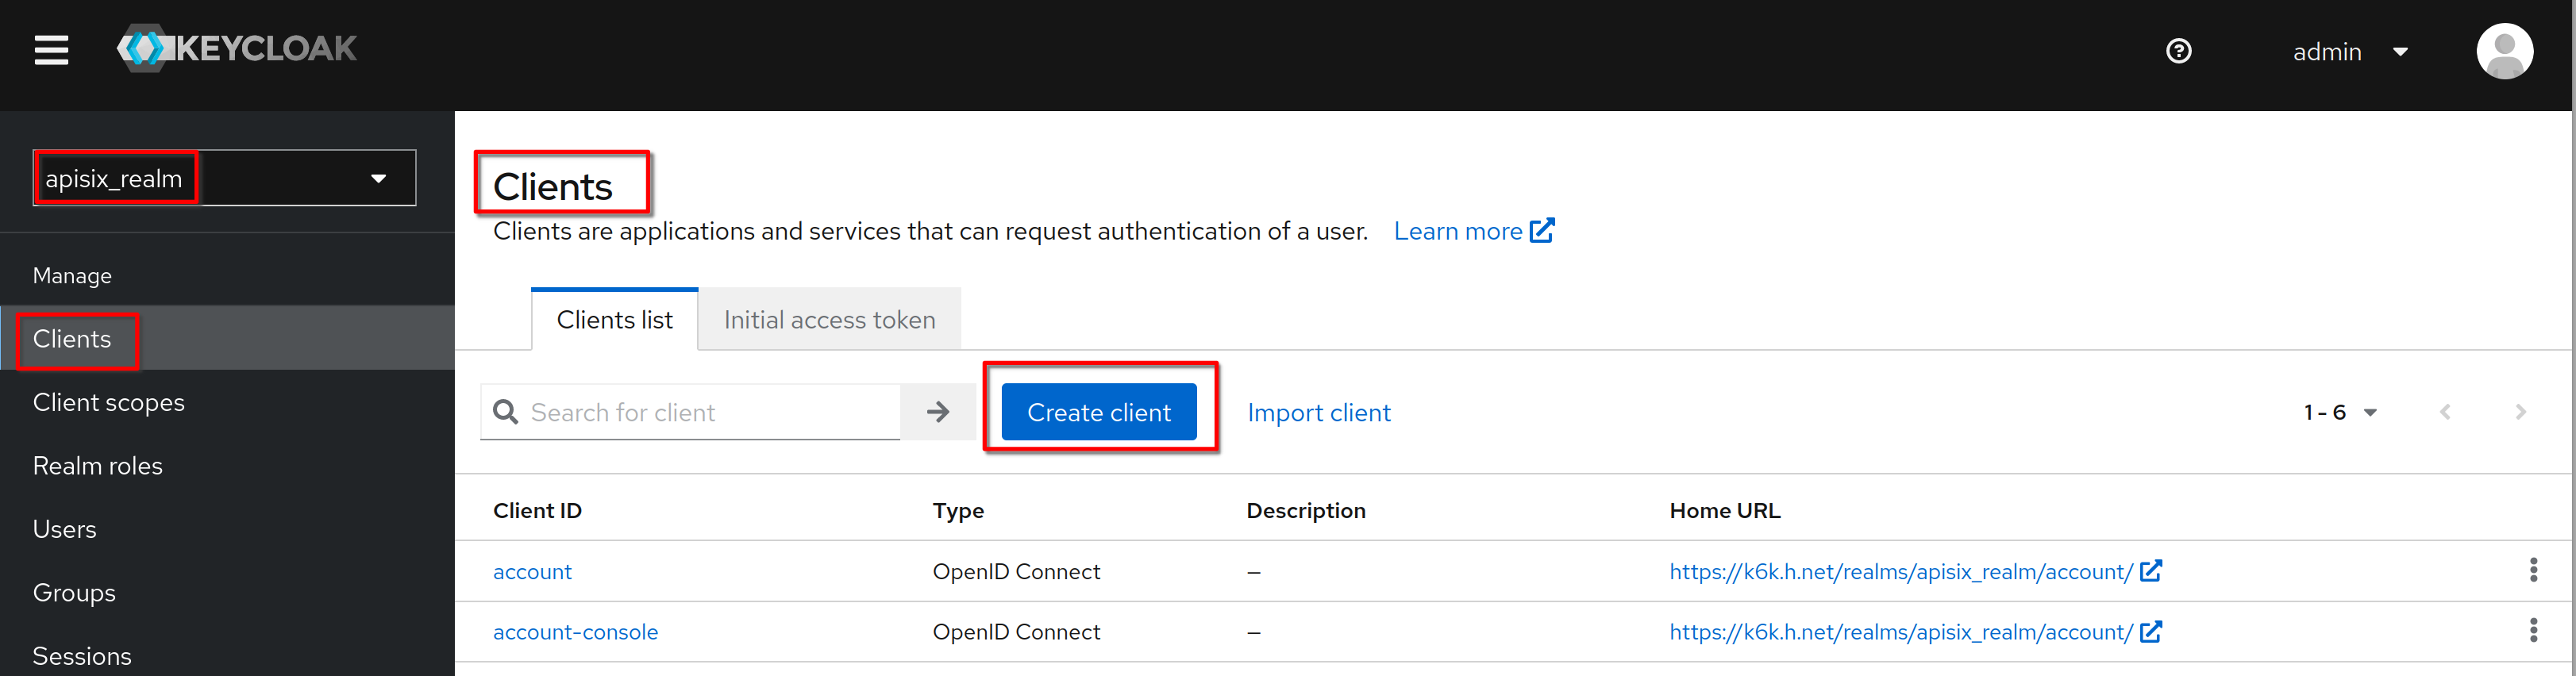Open Client scopes in sidebar
Viewport: 2576px width, 676px height.
tap(109, 402)
